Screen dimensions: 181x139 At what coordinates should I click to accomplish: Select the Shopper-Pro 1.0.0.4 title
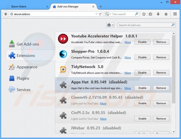[90, 51]
